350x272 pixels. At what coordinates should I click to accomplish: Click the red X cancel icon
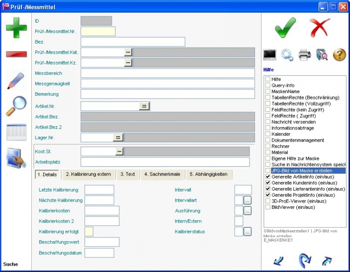(x=320, y=29)
